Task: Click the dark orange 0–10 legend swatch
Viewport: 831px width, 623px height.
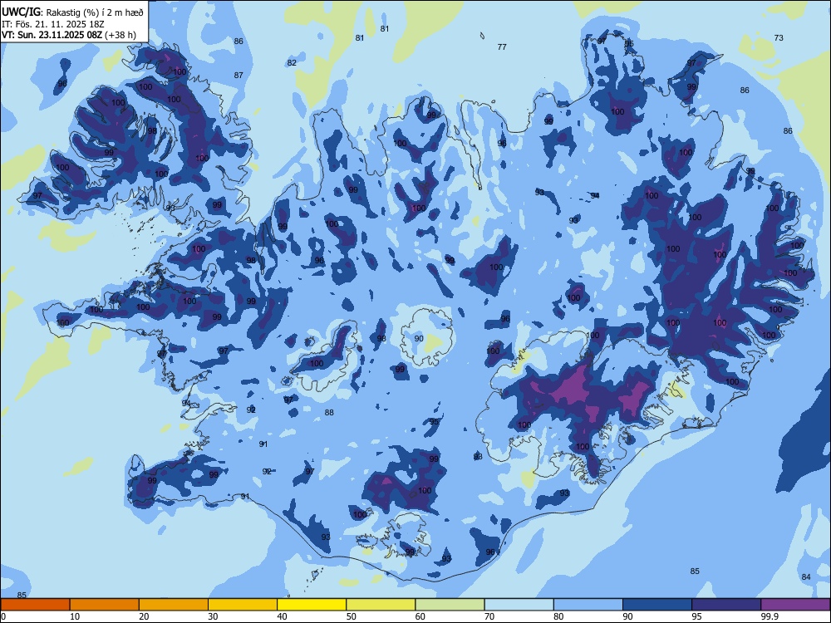Action: coord(35,605)
